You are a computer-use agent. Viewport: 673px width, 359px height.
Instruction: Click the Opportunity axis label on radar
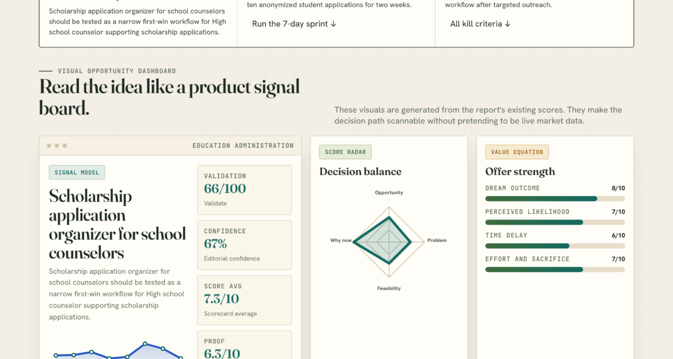pyautogui.click(x=389, y=193)
